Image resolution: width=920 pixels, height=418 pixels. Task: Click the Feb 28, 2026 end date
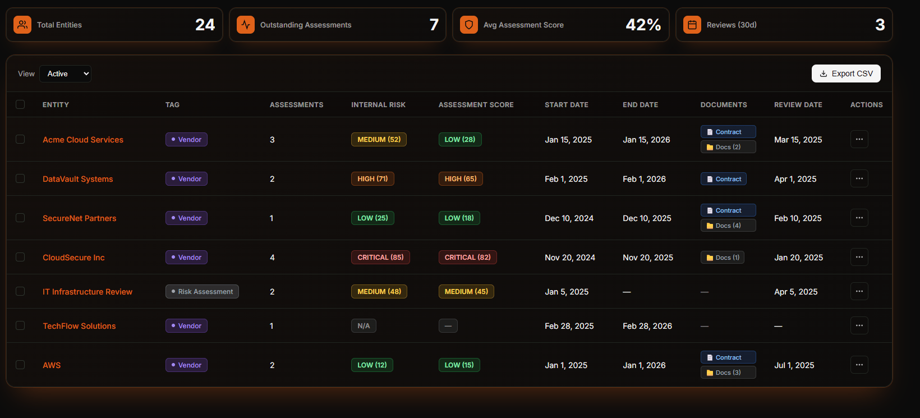[647, 326]
